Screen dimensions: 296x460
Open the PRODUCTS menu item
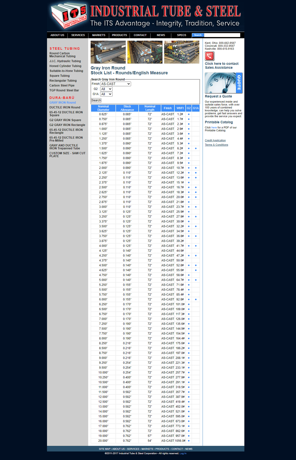[119, 35]
